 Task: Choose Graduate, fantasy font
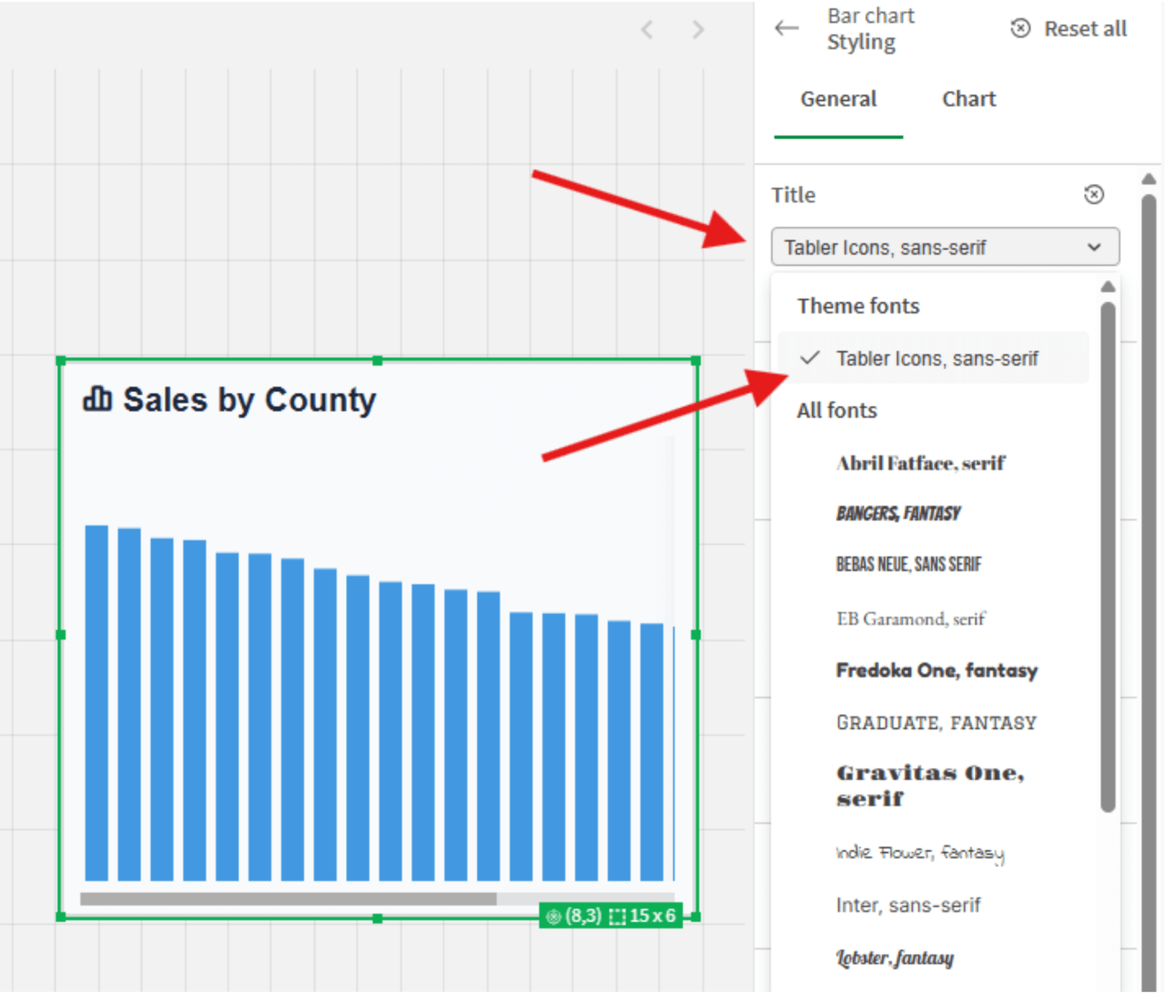937,723
